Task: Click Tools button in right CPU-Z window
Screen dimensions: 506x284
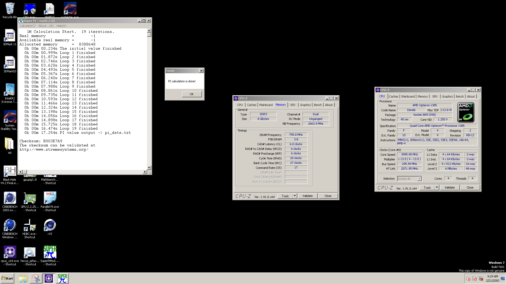Action: point(427,187)
